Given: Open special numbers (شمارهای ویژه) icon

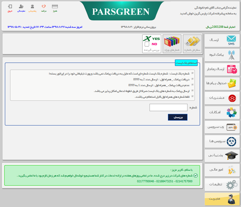Looking at the screenshot, I should [172, 44].
